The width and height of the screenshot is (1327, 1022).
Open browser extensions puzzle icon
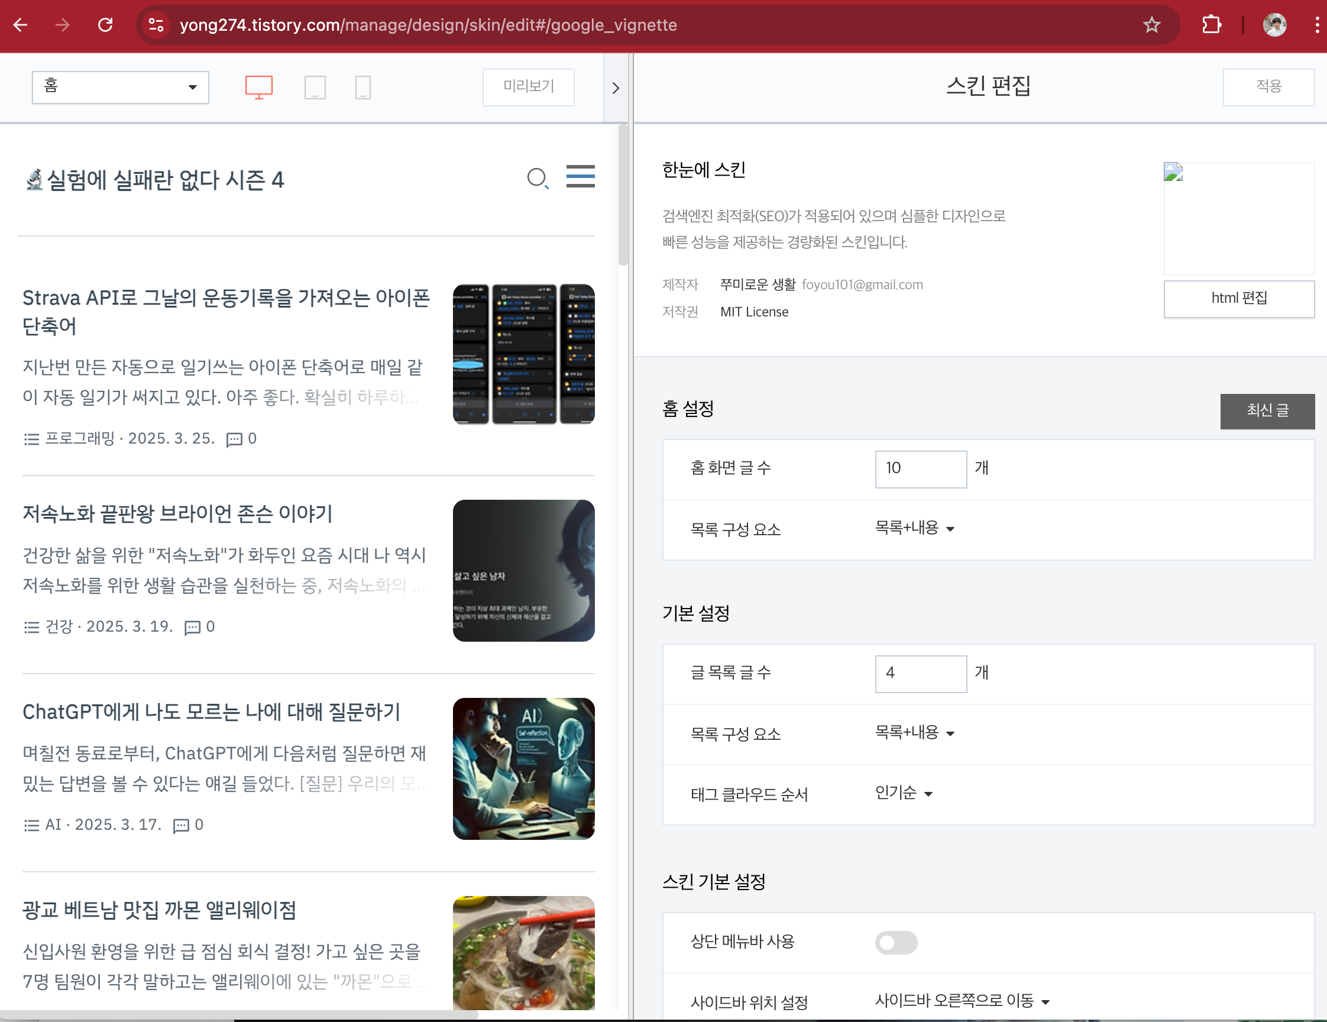(x=1211, y=25)
